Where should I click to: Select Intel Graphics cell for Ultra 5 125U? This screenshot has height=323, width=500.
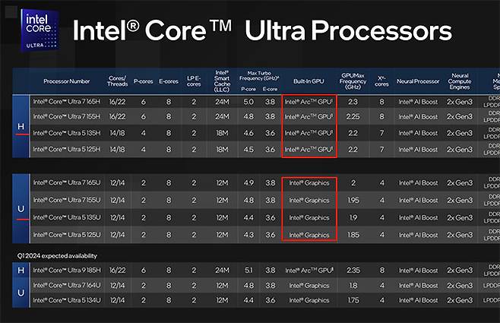(x=309, y=234)
